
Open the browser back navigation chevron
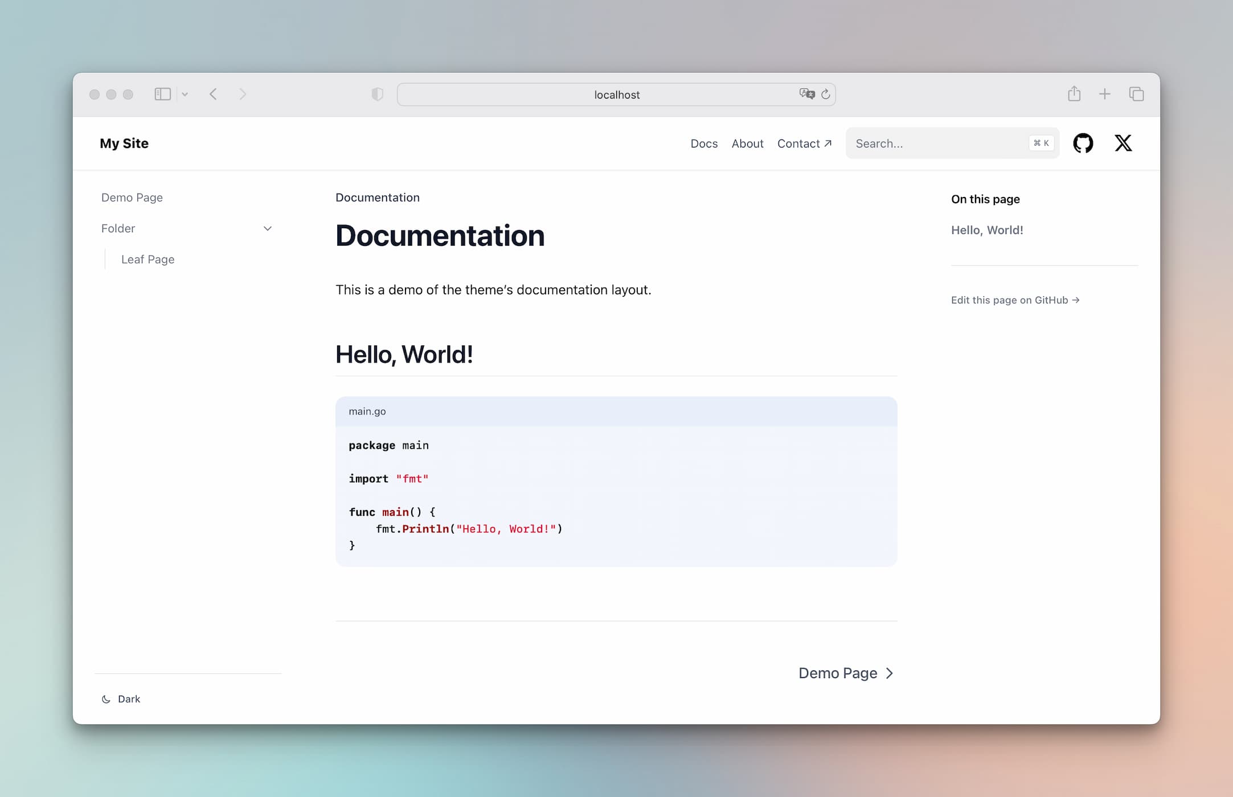[x=215, y=93]
